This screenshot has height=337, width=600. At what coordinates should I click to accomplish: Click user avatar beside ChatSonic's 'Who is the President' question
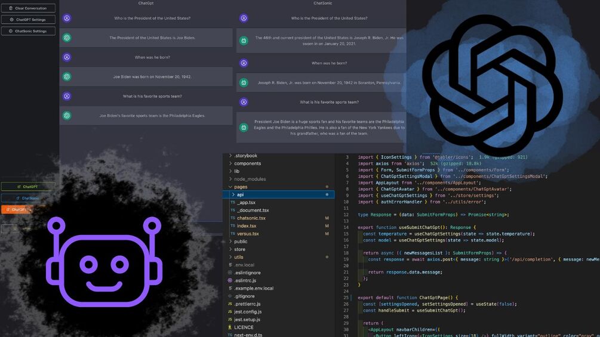(244, 18)
